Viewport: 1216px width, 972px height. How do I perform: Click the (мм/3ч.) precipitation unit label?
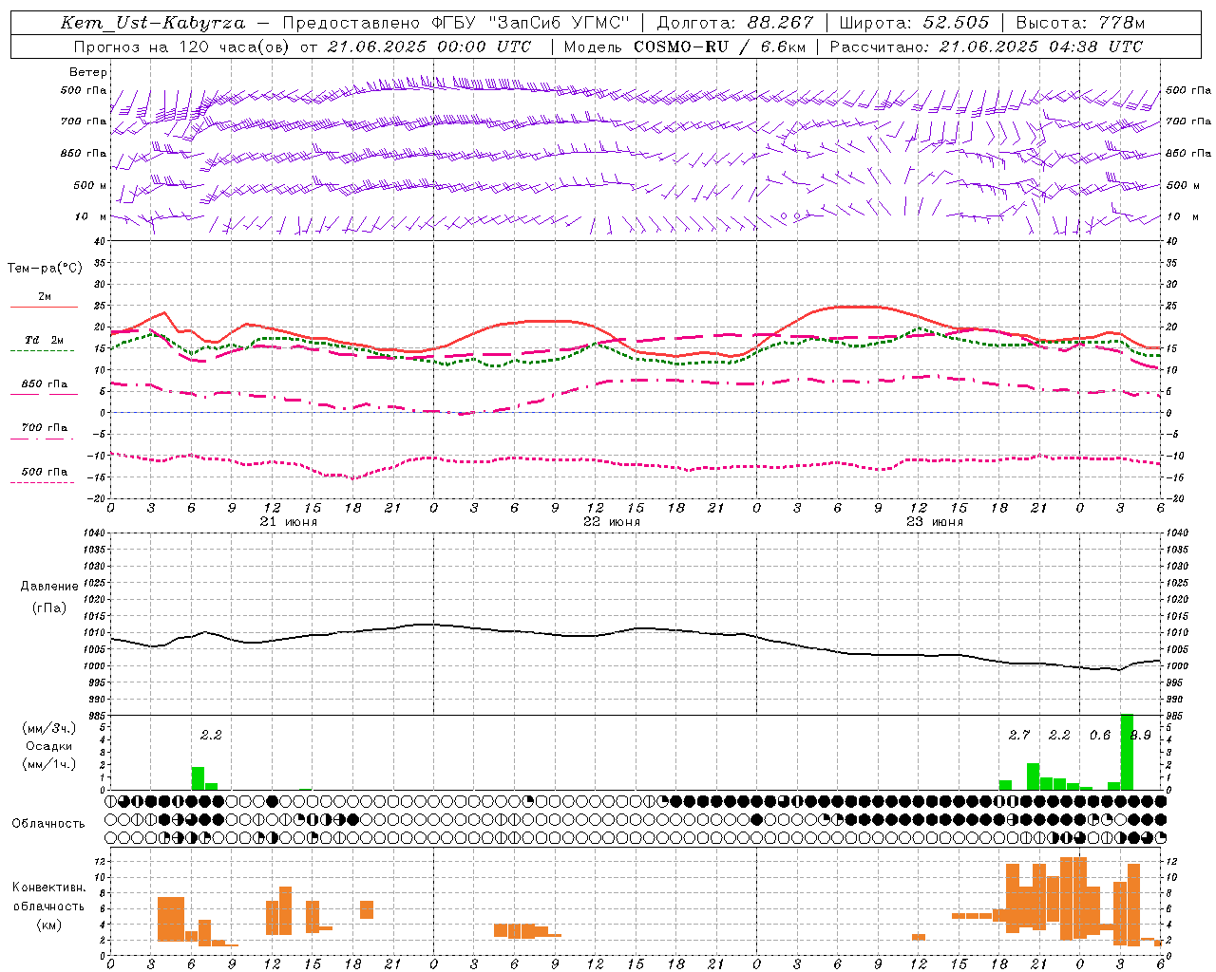click(x=49, y=729)
